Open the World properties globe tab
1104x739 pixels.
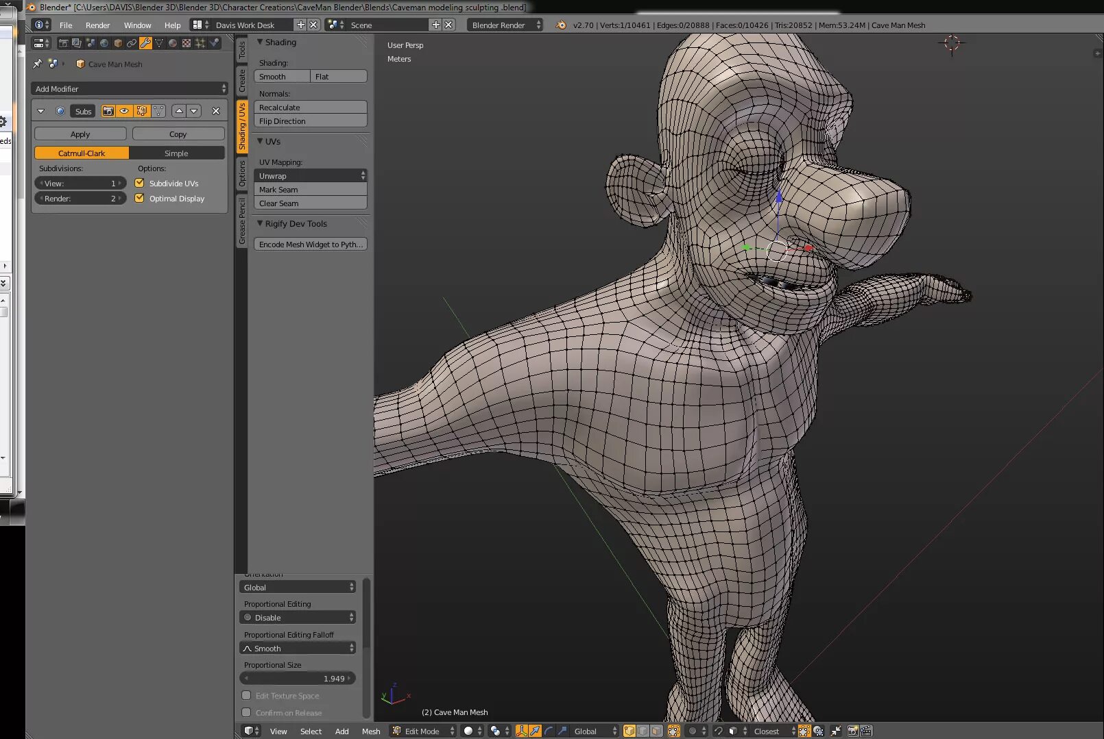(104, 43)
